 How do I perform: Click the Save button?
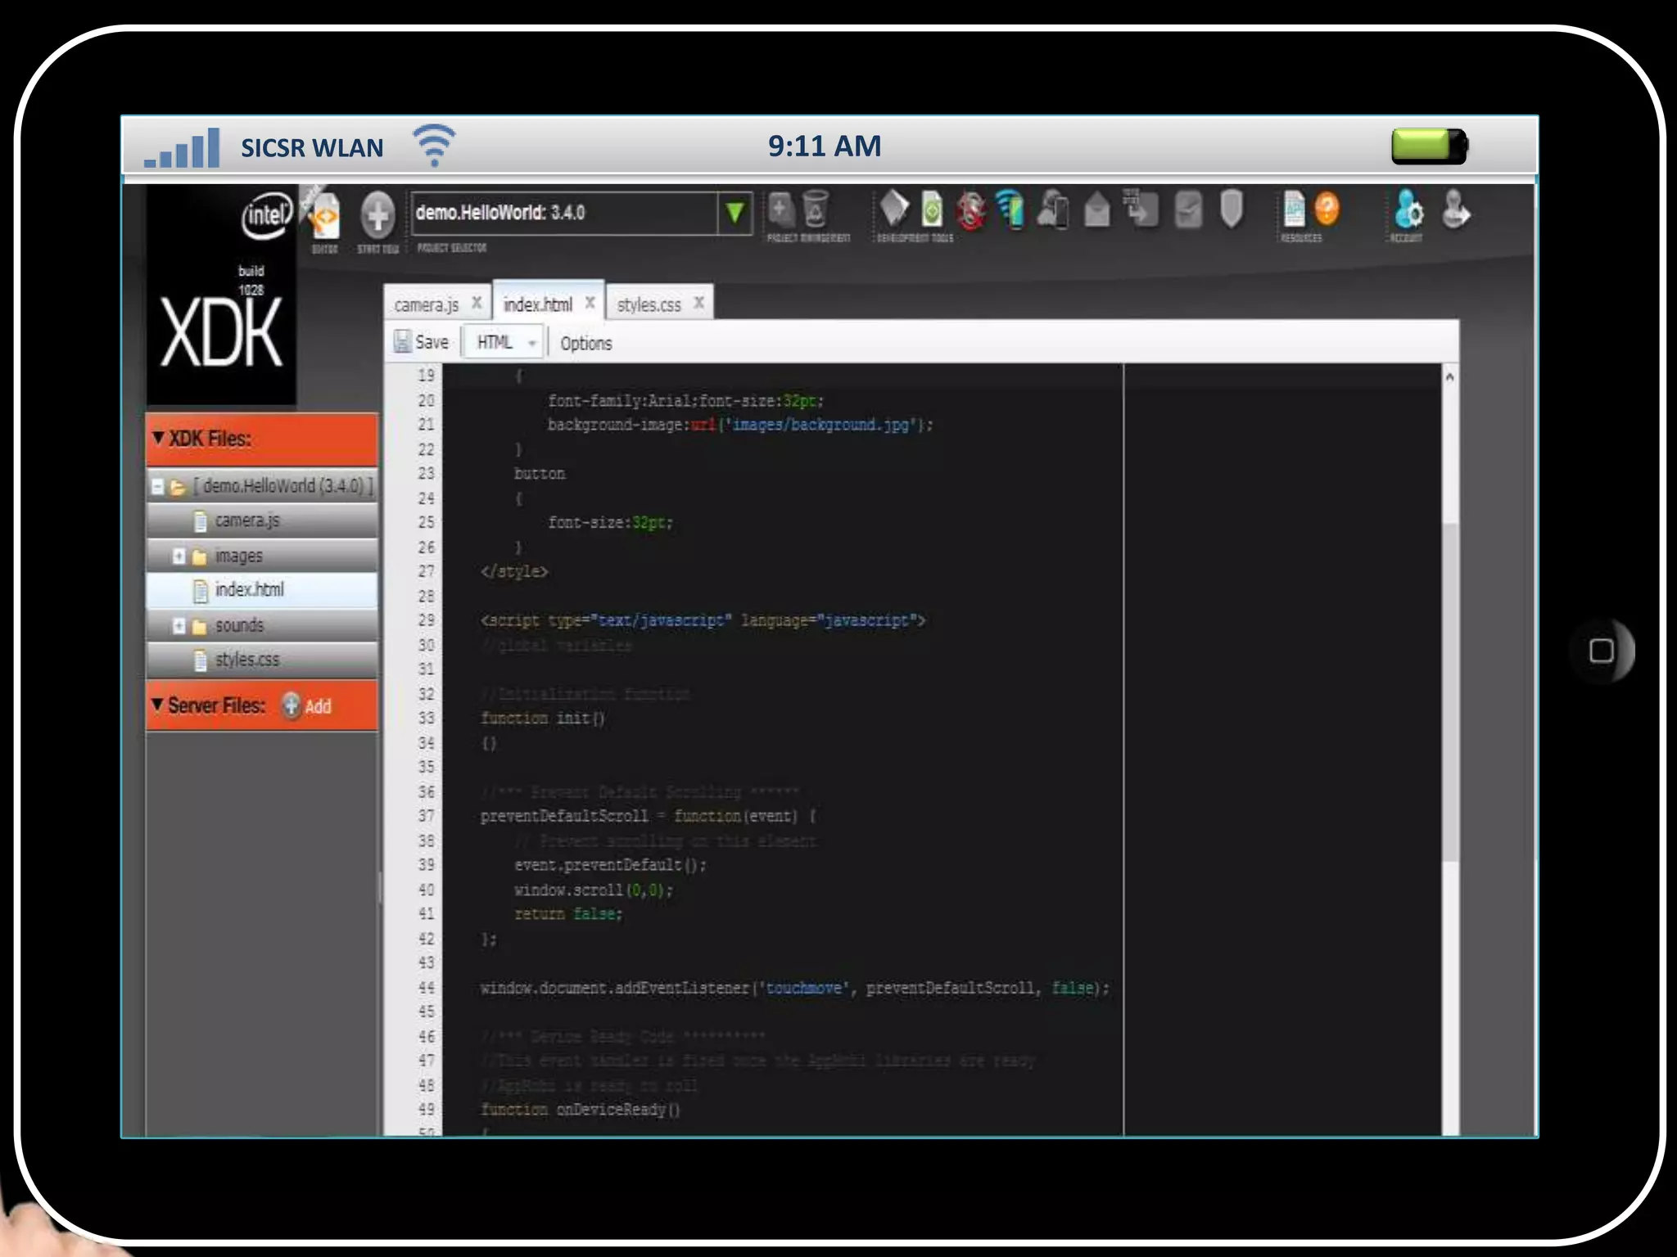coord(422,342)
